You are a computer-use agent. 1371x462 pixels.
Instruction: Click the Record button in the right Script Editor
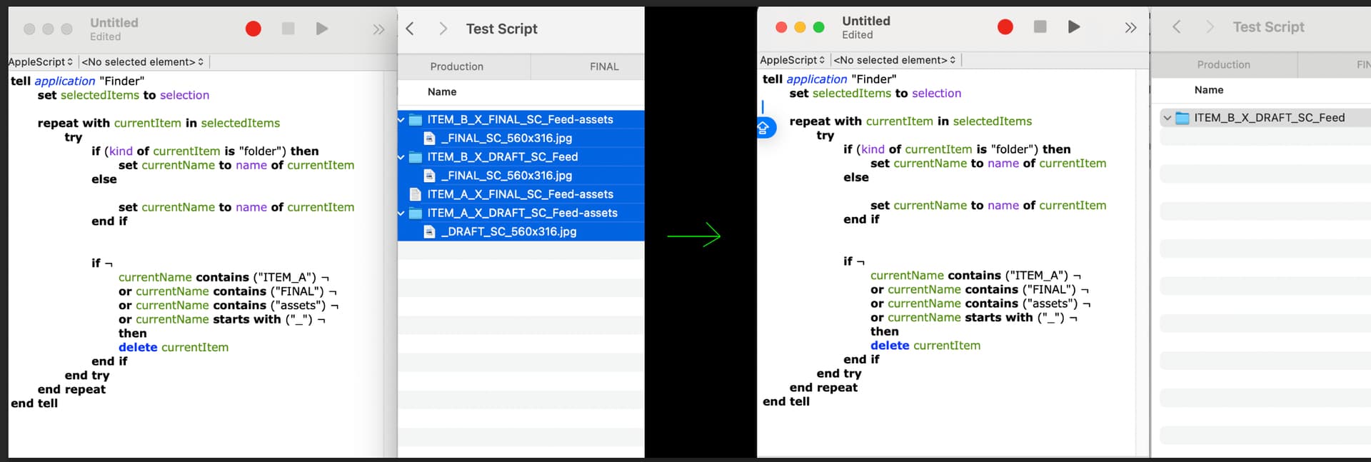(1005, 26)
